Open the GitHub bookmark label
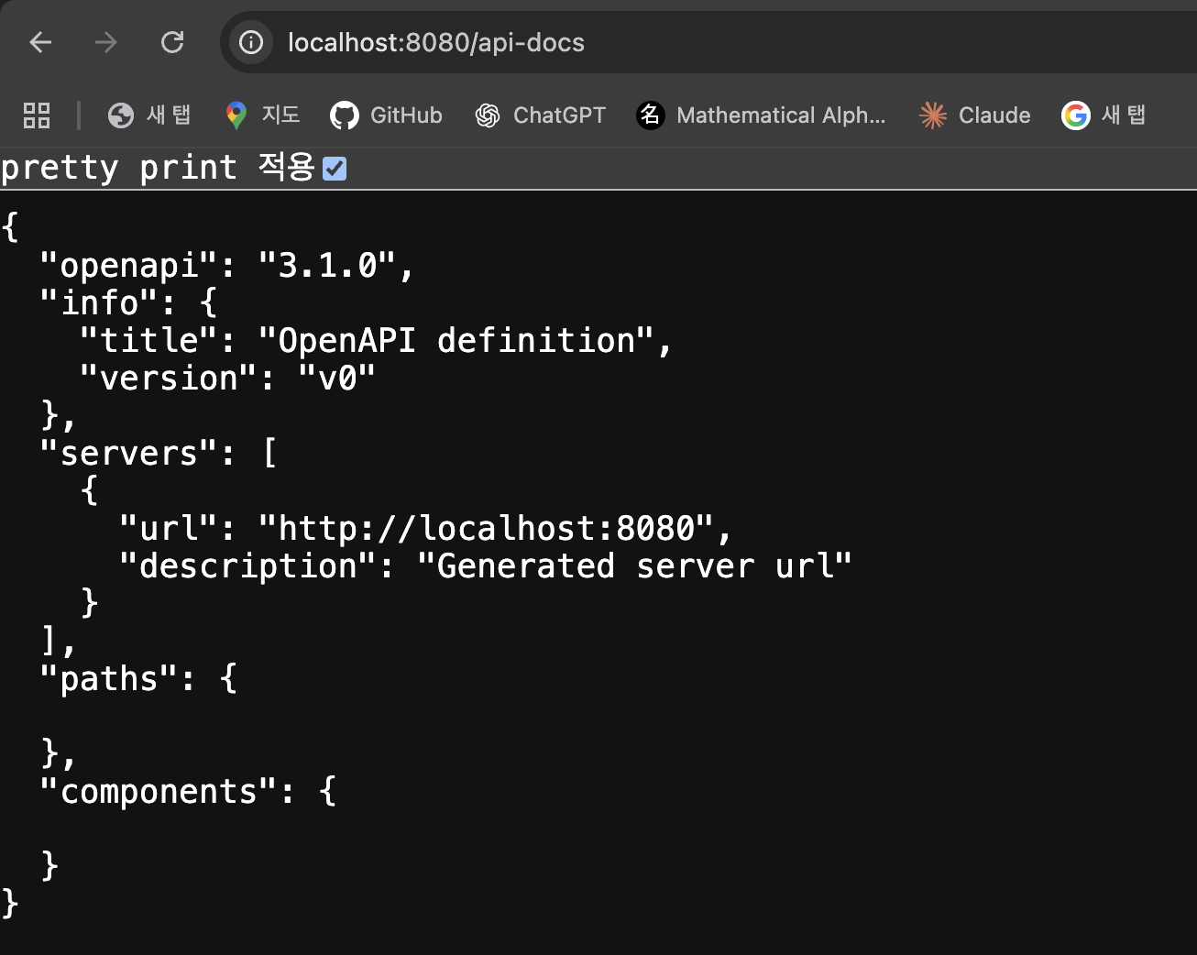Screen dimensions: 1197x955 click(406, 115)
